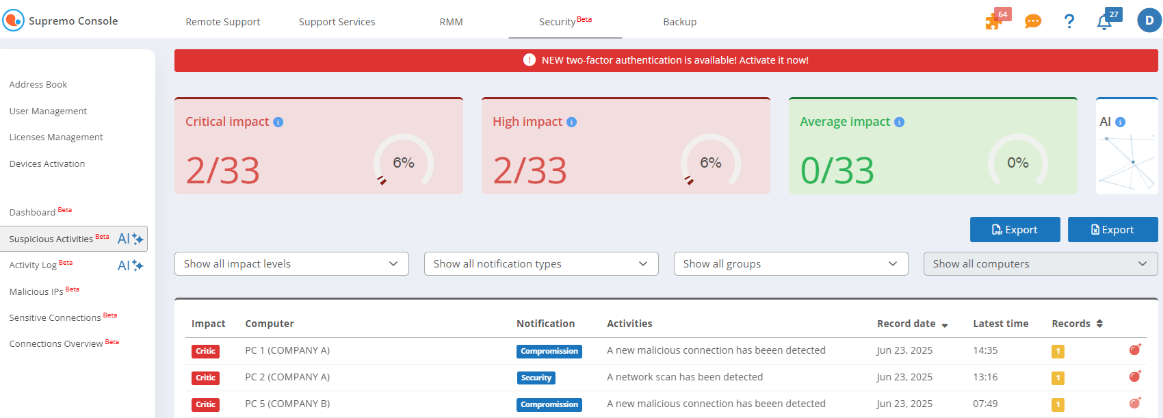Expand Show all impact levels dropdown
The height and width of the screenshot is (418, 1163).
click(x=291, y=264)
